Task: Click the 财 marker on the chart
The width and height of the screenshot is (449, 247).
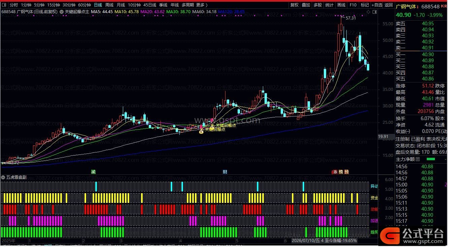Action: tap(225, 172)
